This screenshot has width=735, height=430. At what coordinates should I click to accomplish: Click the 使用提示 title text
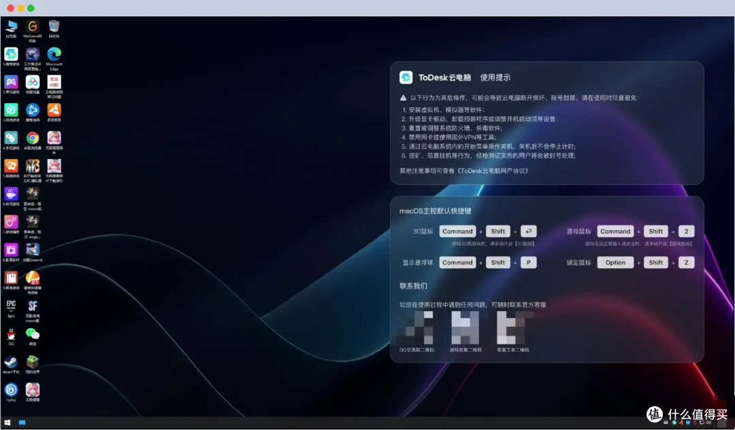tap(495, 77)
